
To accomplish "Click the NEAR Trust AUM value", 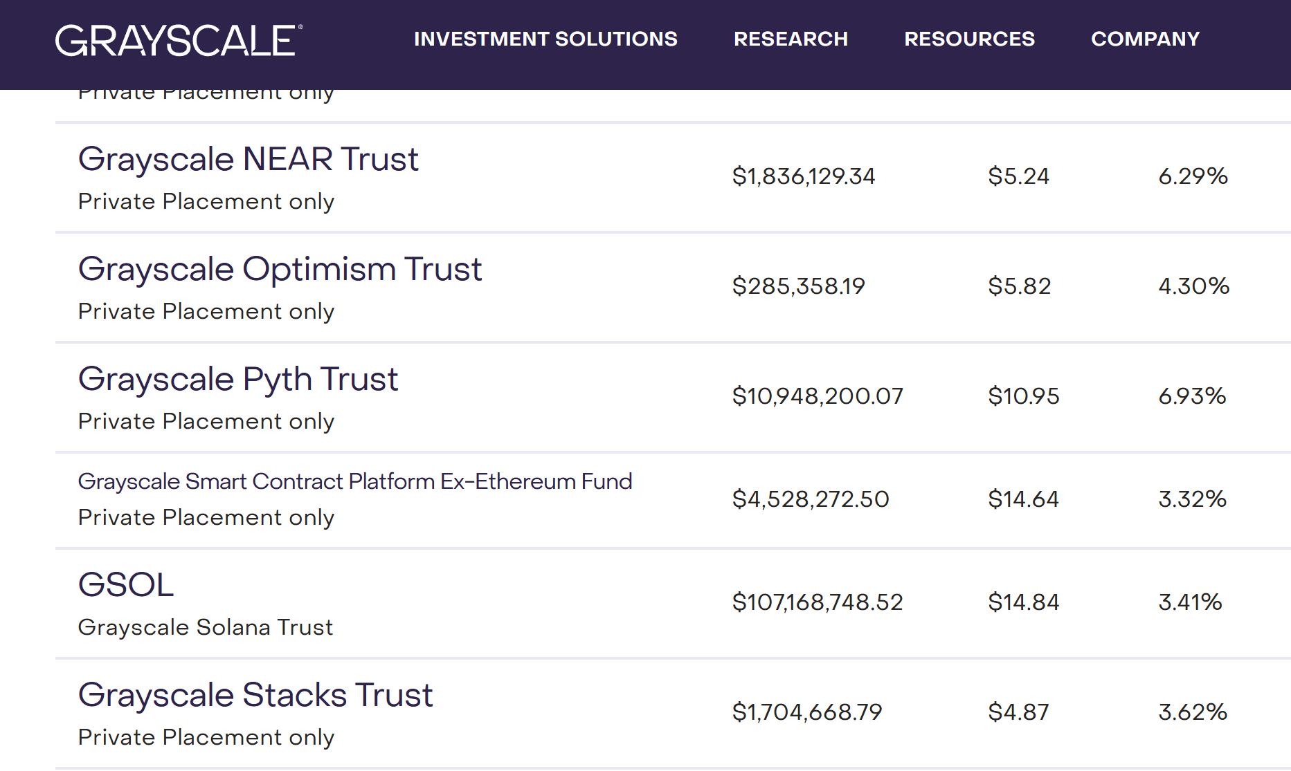I will pos(804,176).
